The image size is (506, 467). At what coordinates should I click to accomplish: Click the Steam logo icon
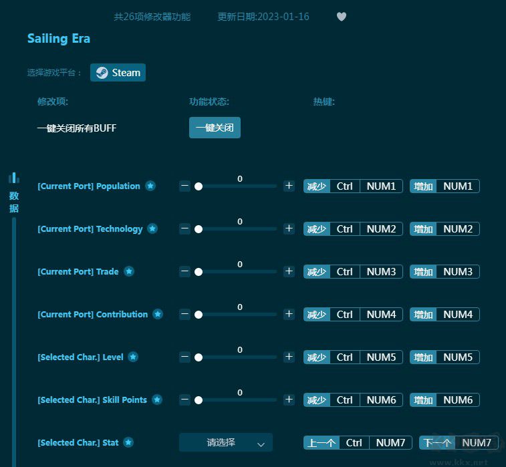point(102,73)
